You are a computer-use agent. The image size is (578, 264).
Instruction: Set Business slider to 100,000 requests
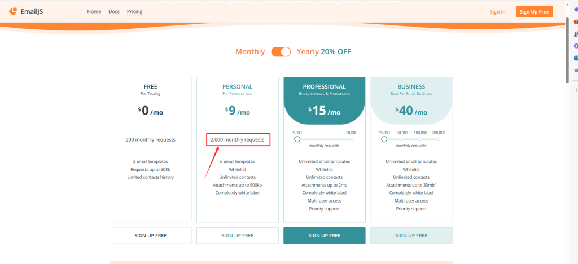(x=420, y=139)
